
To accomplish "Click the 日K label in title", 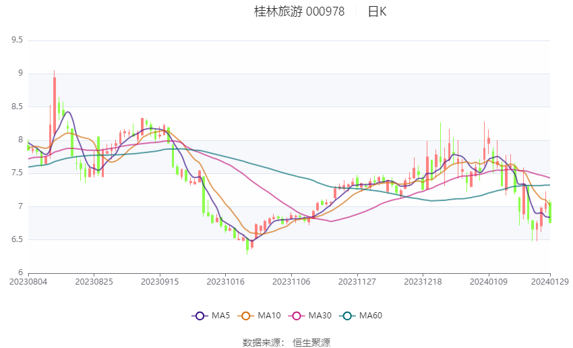I will click(x=377, y=11).
